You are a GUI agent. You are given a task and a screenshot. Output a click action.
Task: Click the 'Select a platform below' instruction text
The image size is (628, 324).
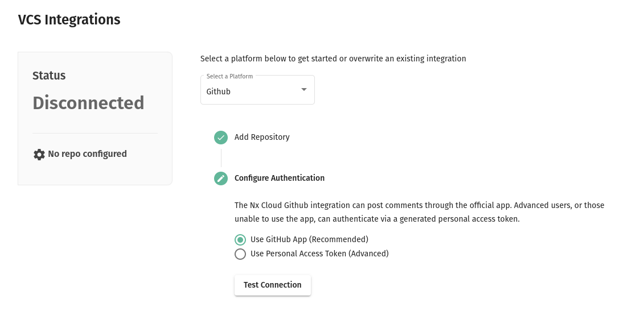click(333, 59)
